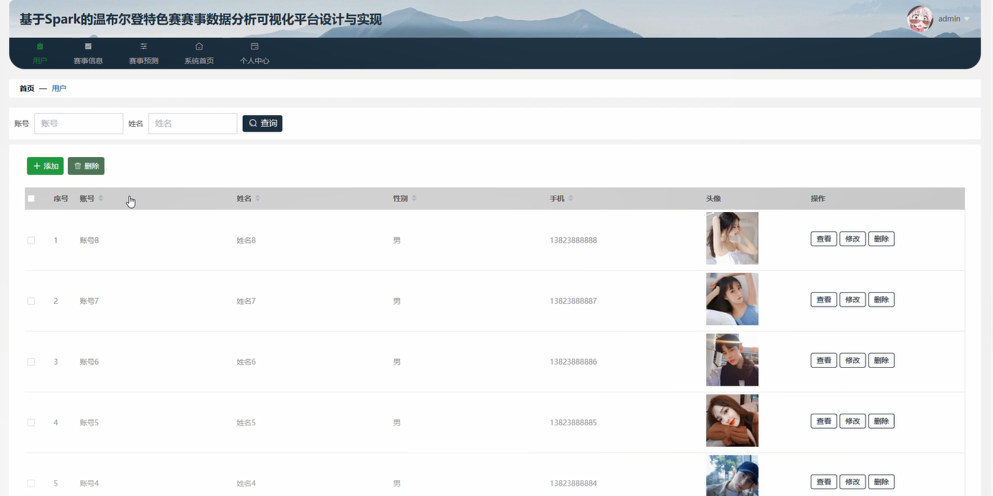Sort table by 性别 column arrows

[x=414, y=198]
